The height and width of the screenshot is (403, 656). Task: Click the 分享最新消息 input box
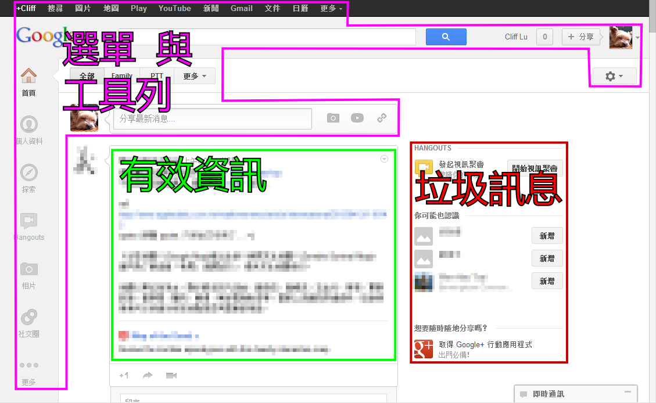click(x=212, y=118)
